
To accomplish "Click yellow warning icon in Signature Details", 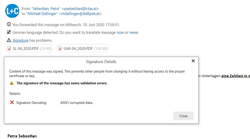I will pyautogui.click(x=12, y=83).
